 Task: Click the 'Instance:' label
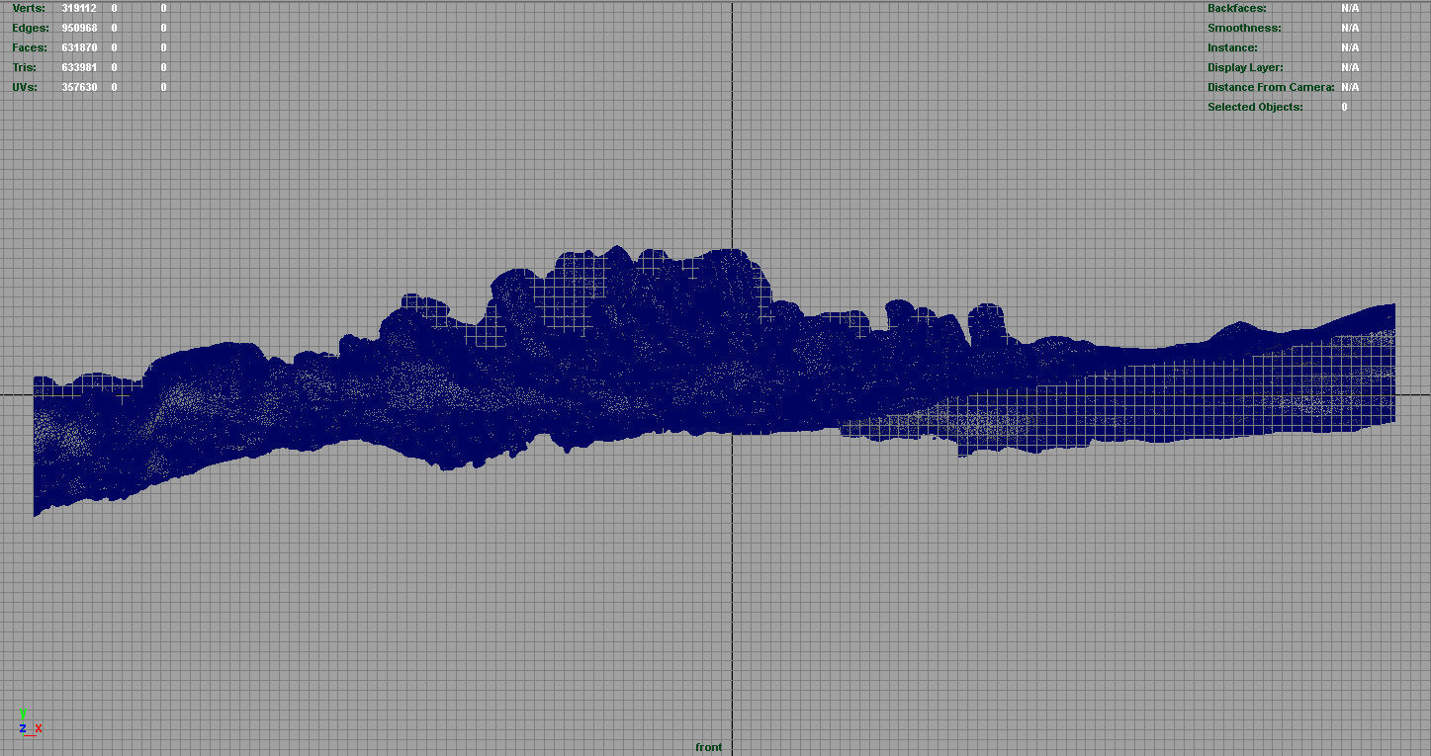tap(1232, 47)
